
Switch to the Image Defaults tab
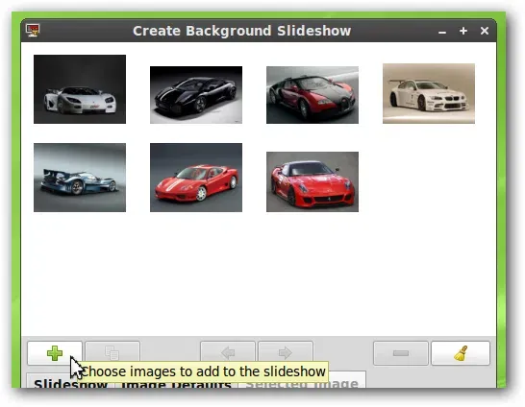pyautogui.click(x=176, y=384)
